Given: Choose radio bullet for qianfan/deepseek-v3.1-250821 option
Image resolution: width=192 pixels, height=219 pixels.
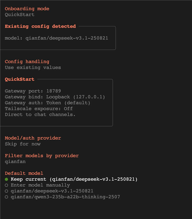Looking at the screenshot, I should (6, 191).
